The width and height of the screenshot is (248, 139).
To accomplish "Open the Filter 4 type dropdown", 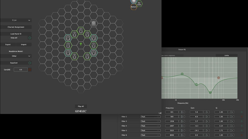I will click(x=150, y=126).
